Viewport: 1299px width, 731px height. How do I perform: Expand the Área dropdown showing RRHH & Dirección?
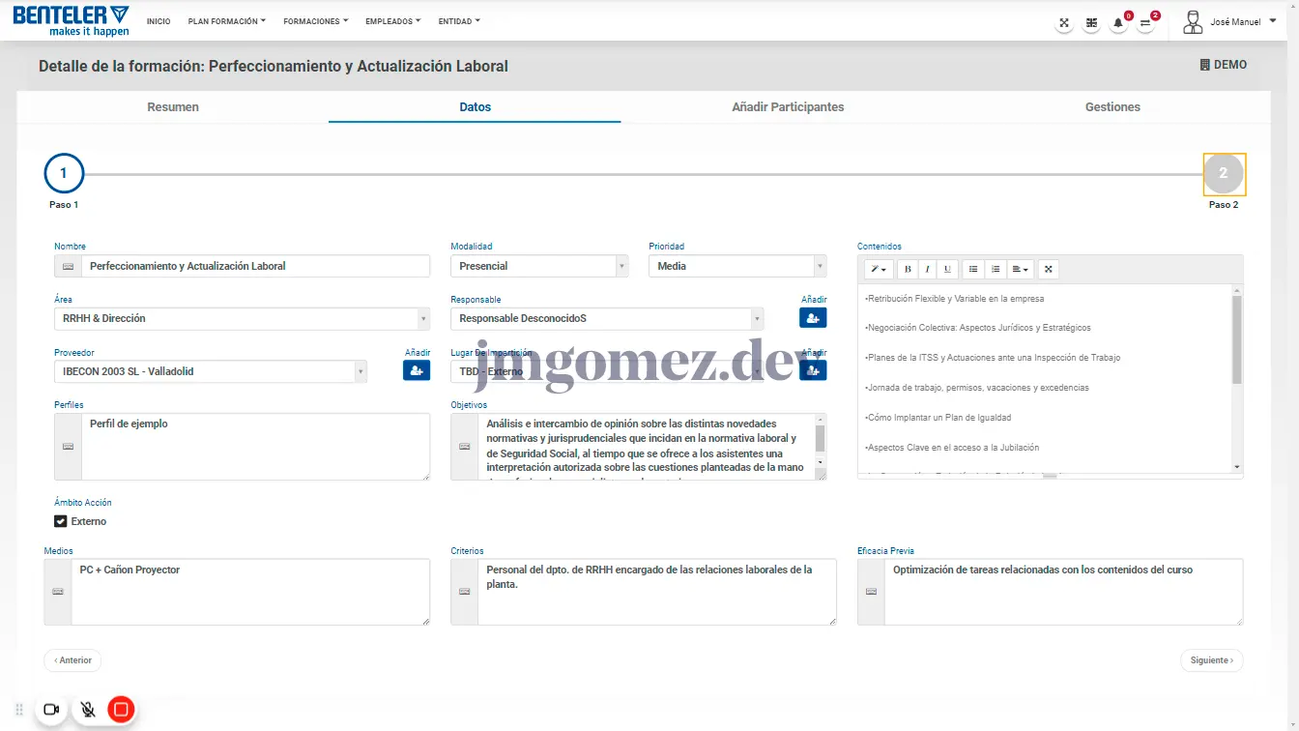coord(242,318)
